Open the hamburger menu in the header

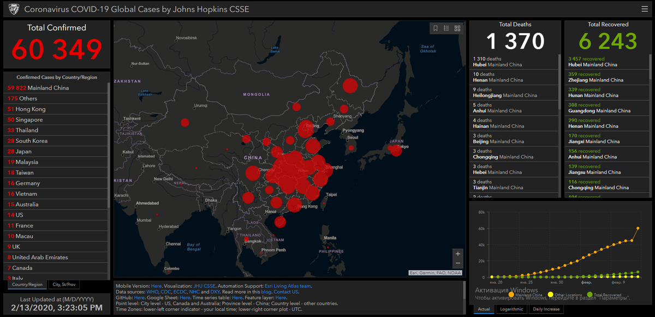click(x=644, y=9)
